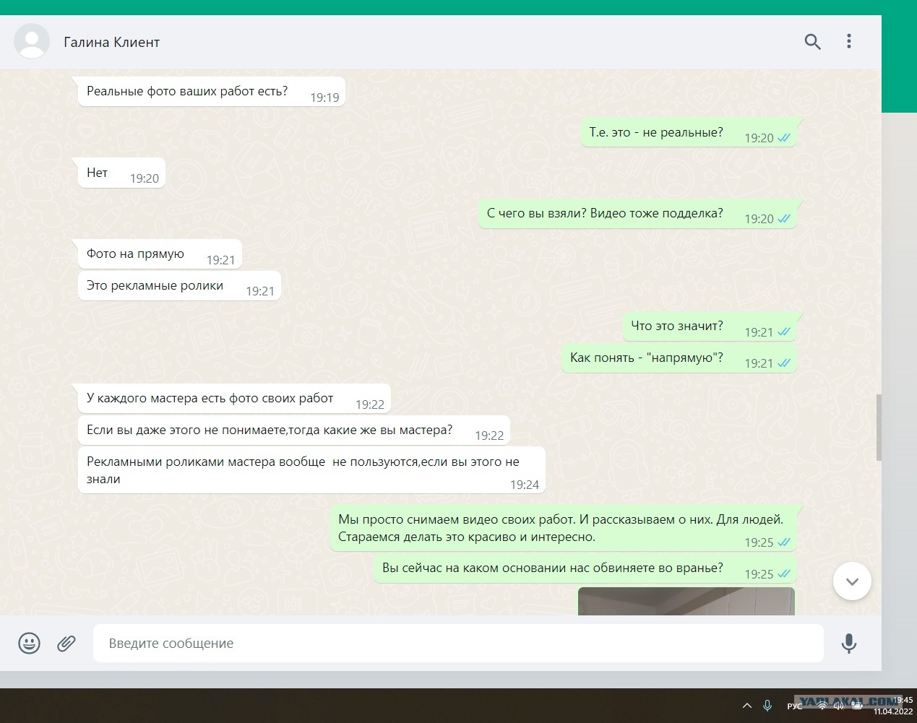Click the read checkmarks on 'Вы сейчас на каком основании'
The width and height of the screenshot is (917, 723).
click(784, 574)
